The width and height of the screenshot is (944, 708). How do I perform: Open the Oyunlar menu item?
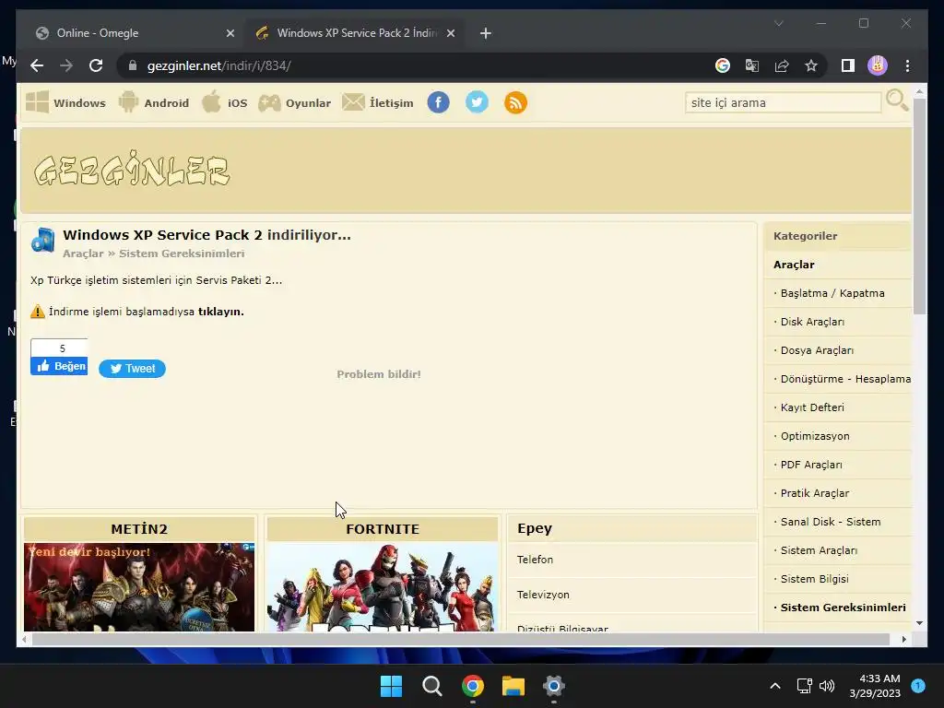294,103
